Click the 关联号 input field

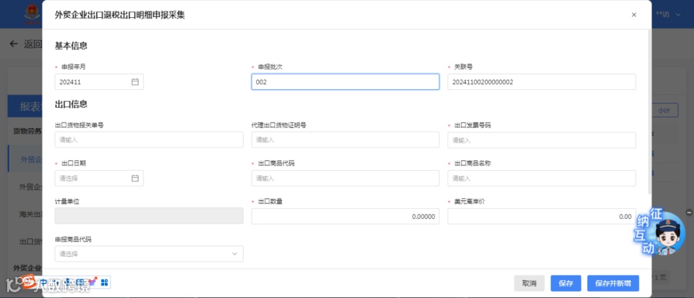click(x=542, y=82)
